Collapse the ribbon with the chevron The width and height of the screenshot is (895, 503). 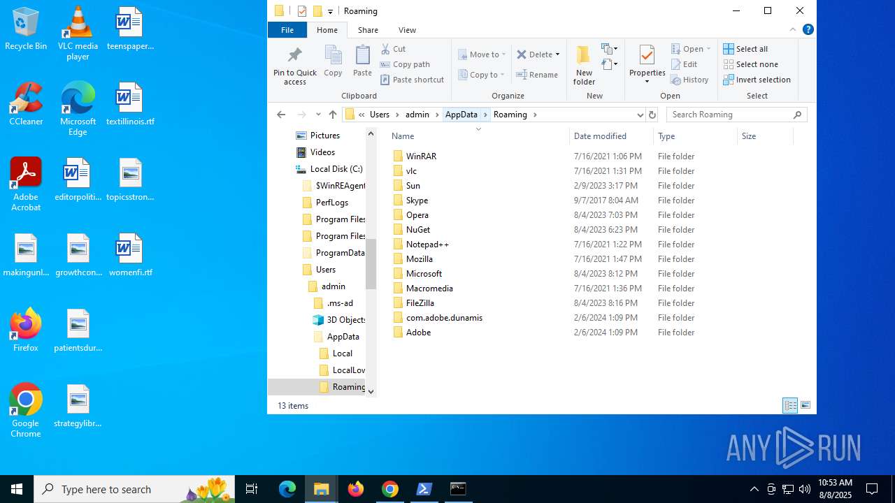tap(793, 29)
